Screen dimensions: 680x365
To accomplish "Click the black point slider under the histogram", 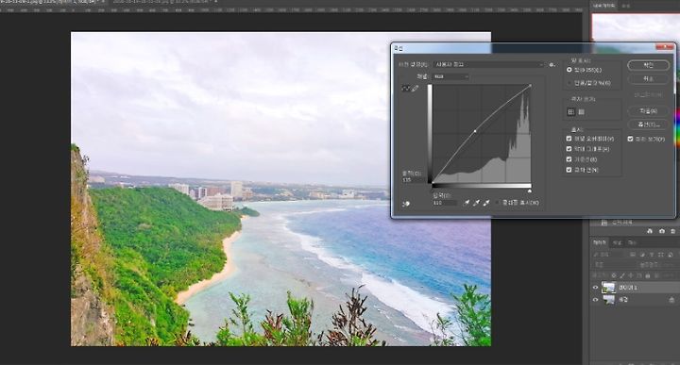I will [x=433, y=191].
